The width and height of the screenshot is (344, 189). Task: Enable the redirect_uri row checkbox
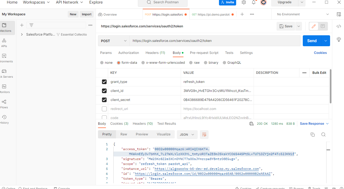coord(104,109)
